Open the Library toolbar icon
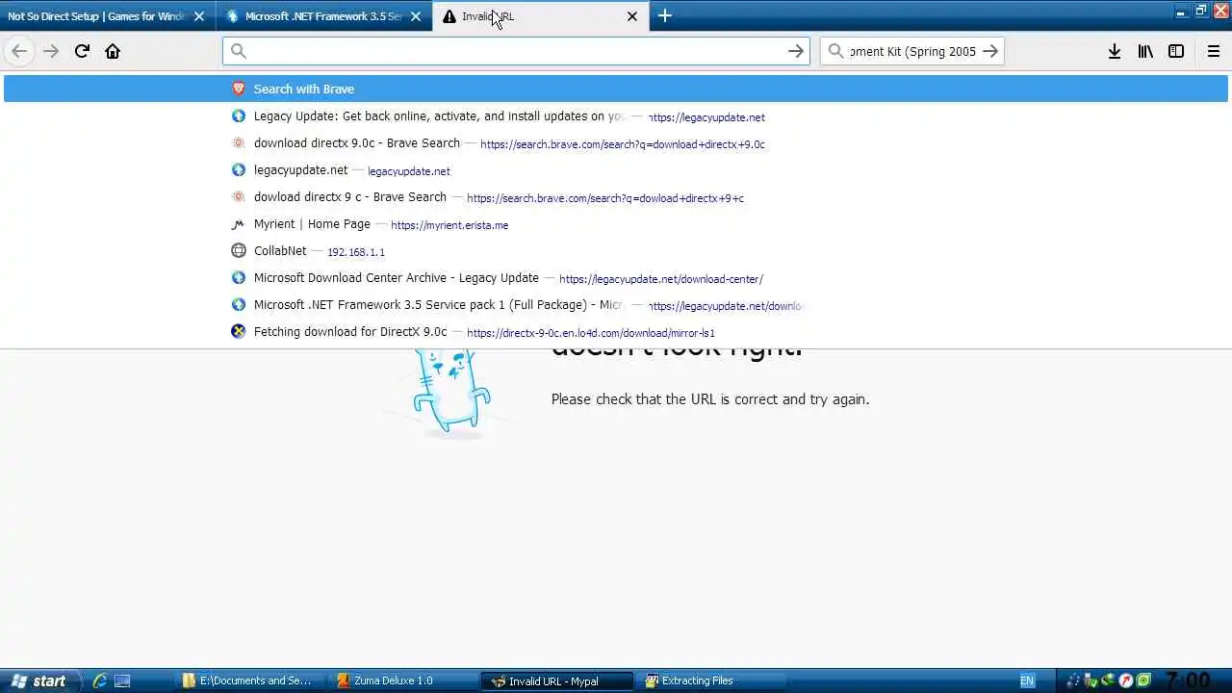This screenshot has width=1232, height=693. (x=1145, y=51)
